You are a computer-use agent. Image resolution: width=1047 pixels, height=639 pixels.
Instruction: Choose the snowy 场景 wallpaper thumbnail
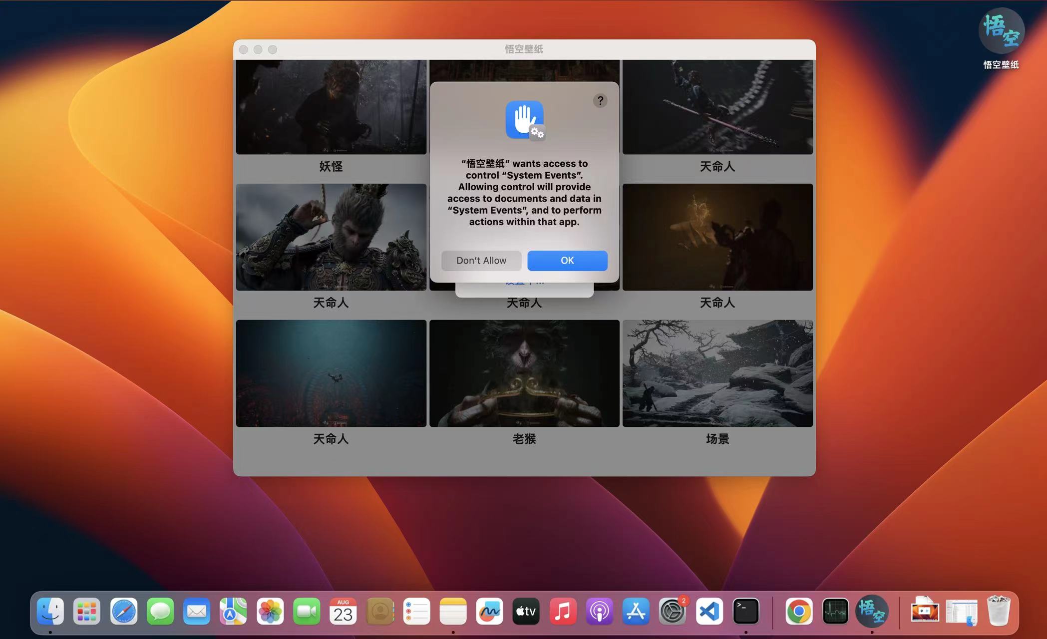point(717,373)
